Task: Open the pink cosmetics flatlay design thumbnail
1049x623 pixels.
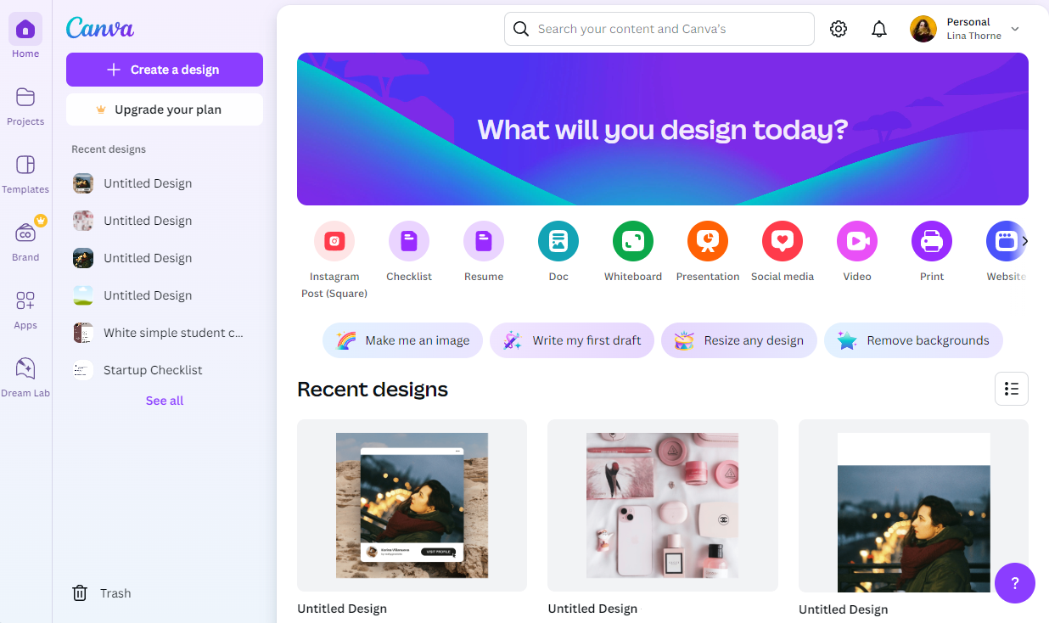Action: 663,505
